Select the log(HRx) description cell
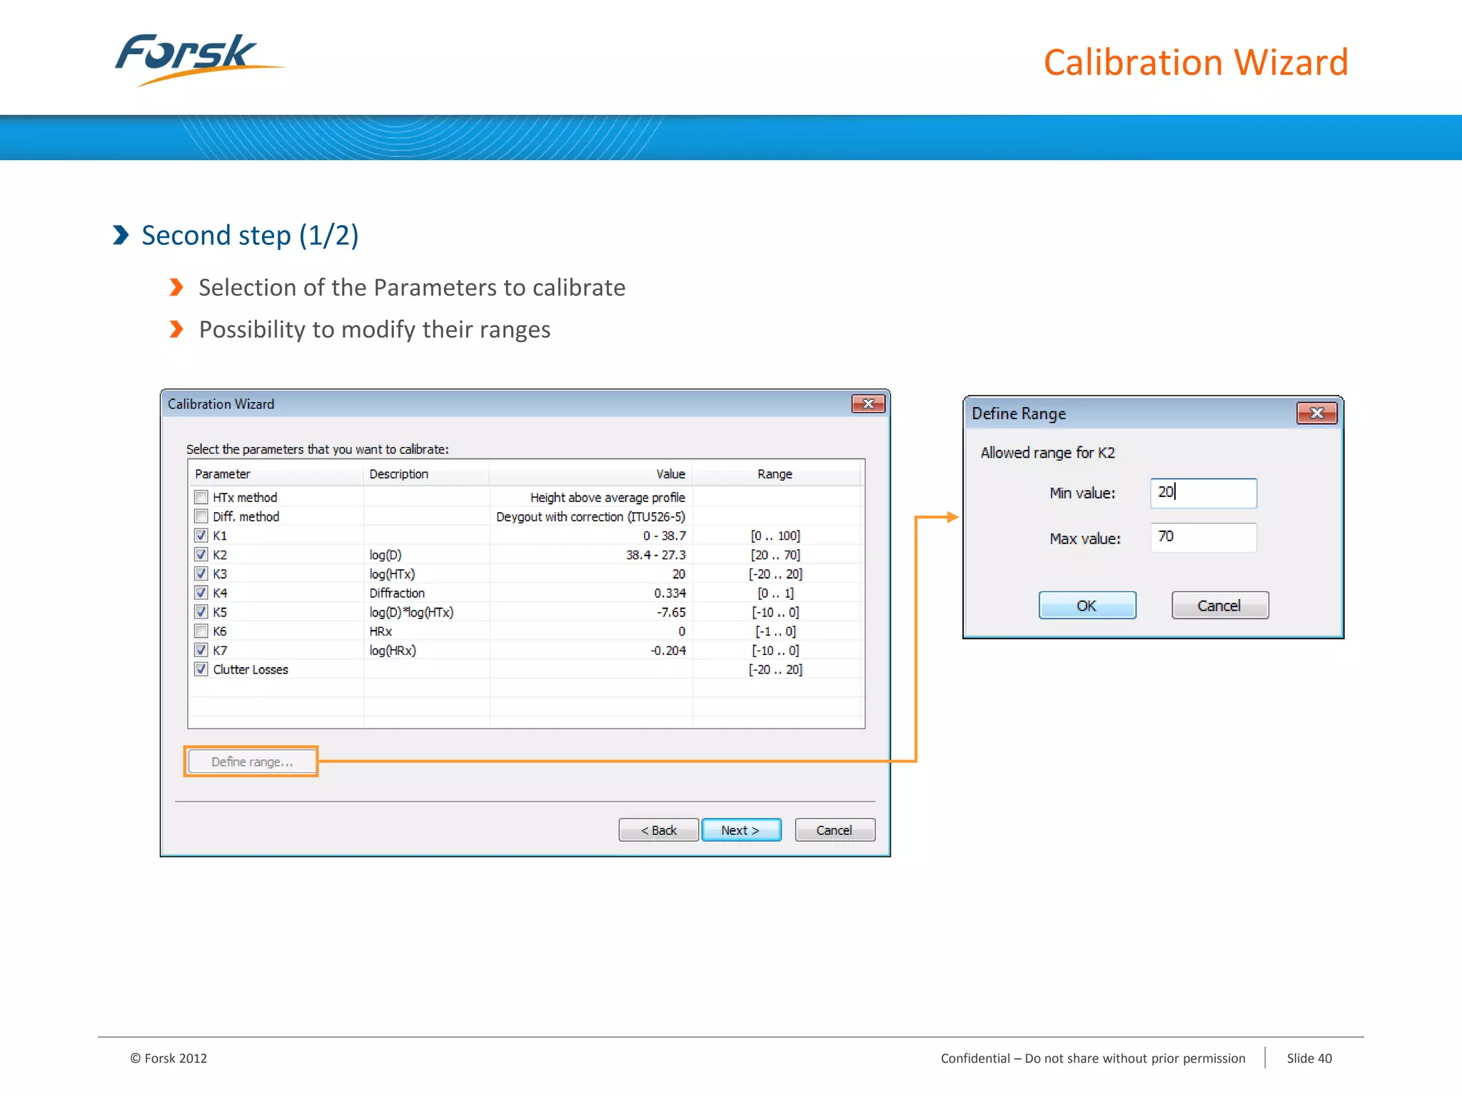 (393, 651)
